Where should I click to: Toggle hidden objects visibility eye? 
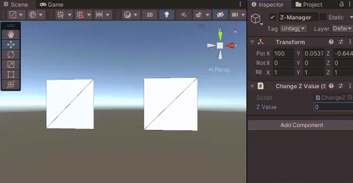220,15
